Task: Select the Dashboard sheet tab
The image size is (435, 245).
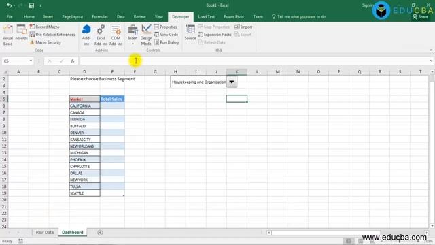Action: tap(73, 233)
